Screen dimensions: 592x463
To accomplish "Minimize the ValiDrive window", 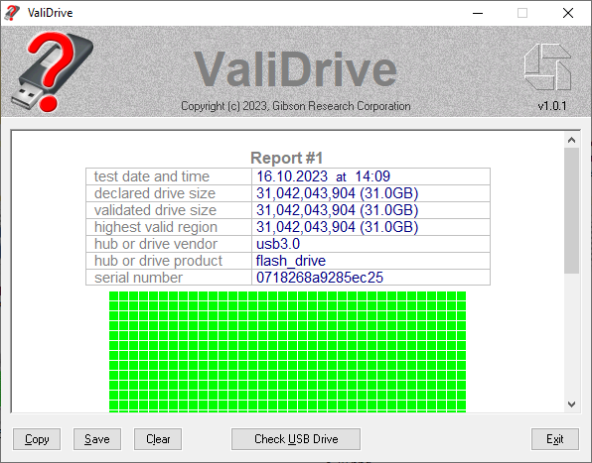I will point(478,13).
